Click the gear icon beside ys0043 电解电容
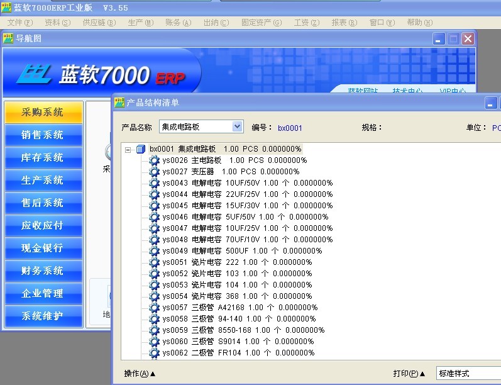Image resolution: width=501 pixels, height=385 pixels. click(154, 183)
